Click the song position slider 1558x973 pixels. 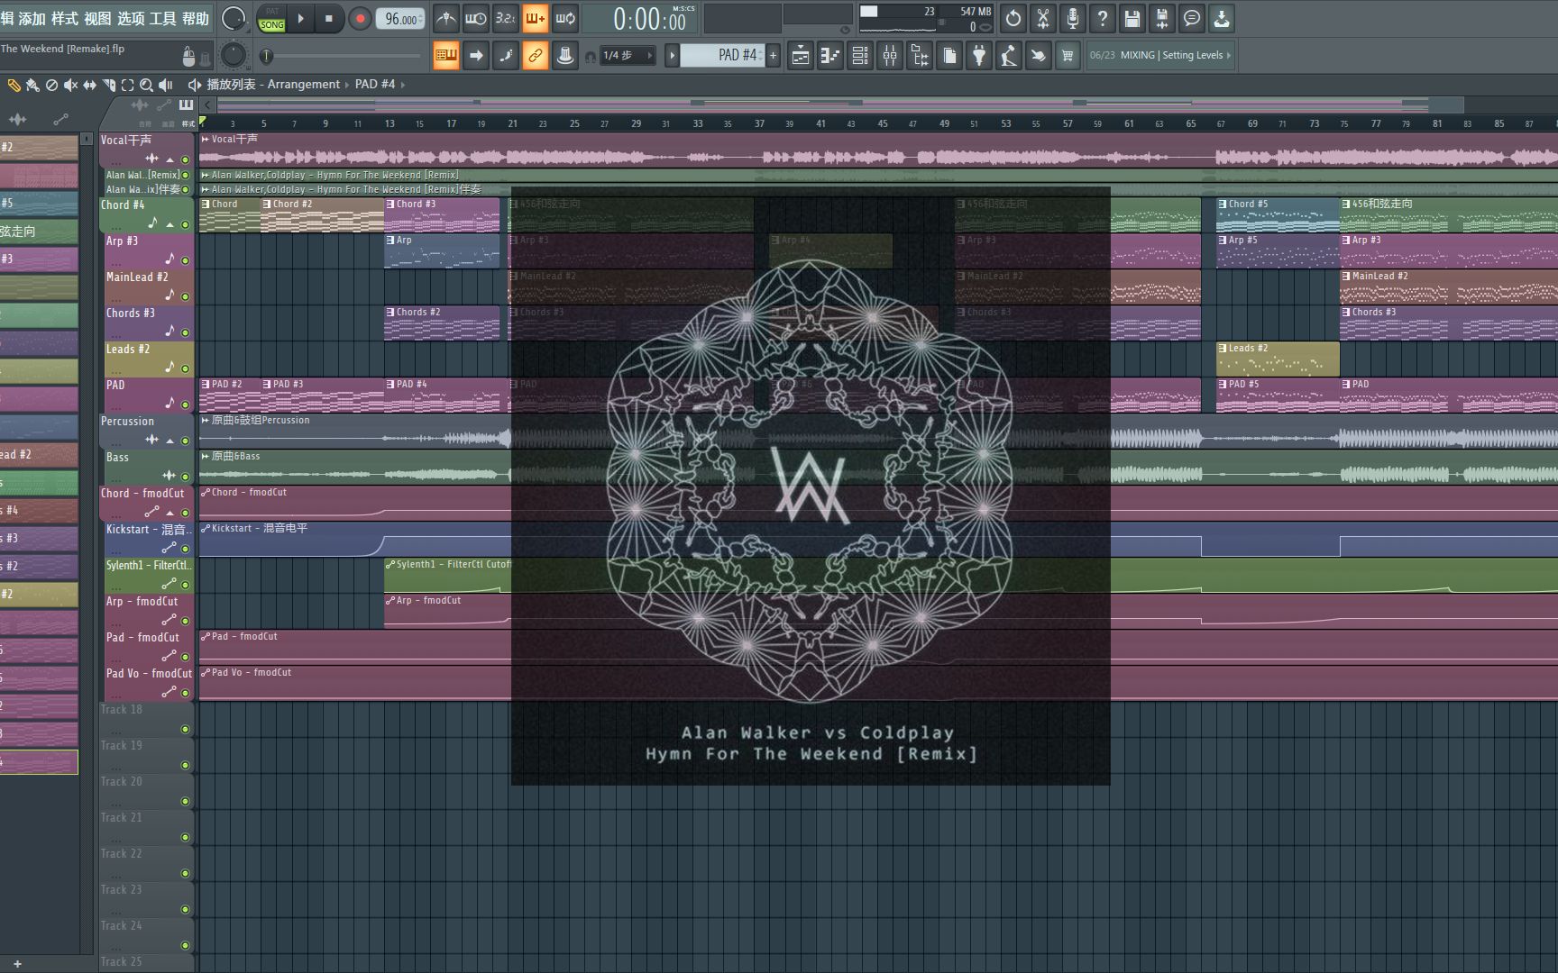pyautogui.click(x=344, y=56)
